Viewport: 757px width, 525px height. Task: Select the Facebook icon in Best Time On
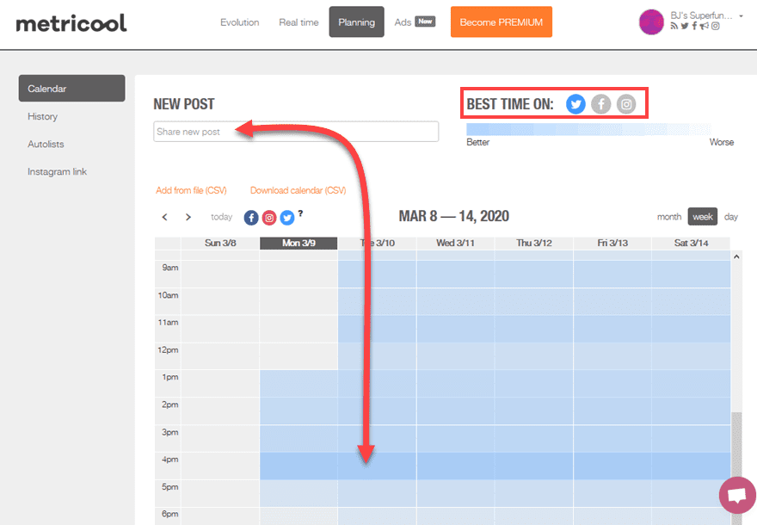600,103
